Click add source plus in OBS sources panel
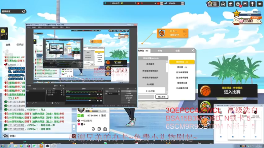The height and width of the screenshot is (148, 264). click(x=47, y=103)
